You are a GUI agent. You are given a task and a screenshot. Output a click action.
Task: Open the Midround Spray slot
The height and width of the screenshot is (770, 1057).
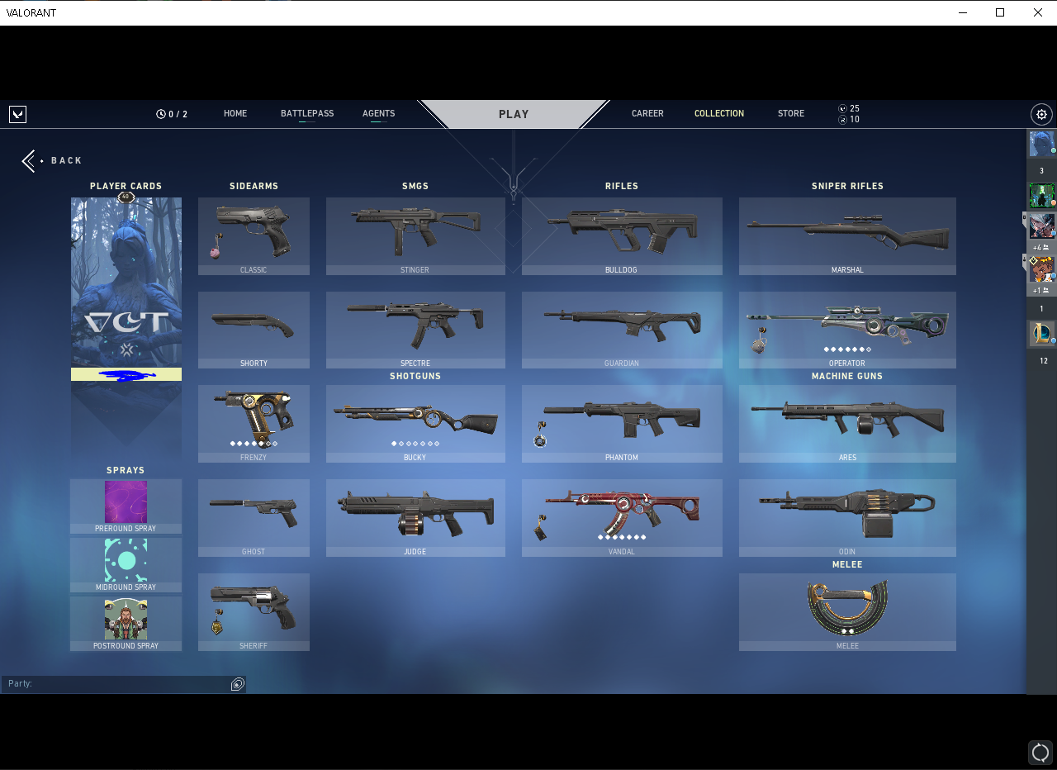pyautogui.click(x=126, y=565)
